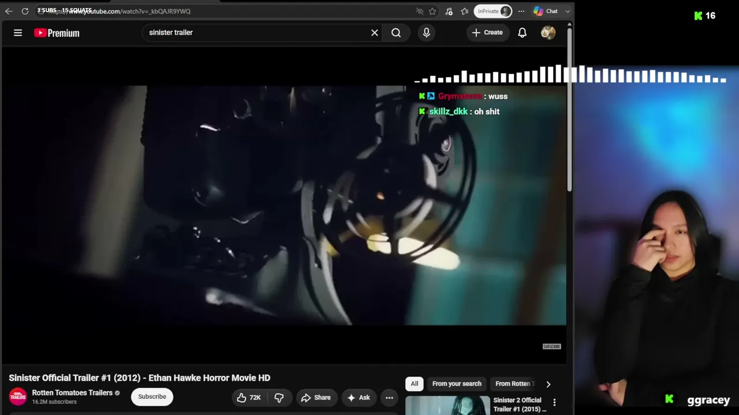Open the Sinister 2 Official Trailer thumbnail
This screenshot has width=739, height=415.
pyautogui.click(x=447, y=406)
